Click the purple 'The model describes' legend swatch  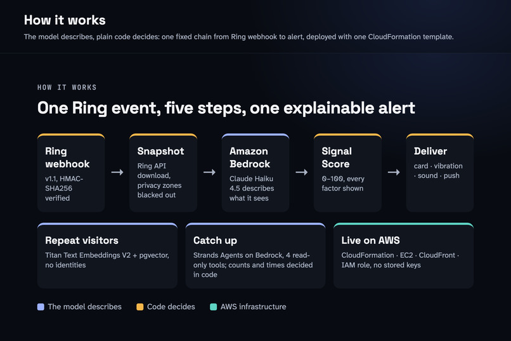point(41,307)
